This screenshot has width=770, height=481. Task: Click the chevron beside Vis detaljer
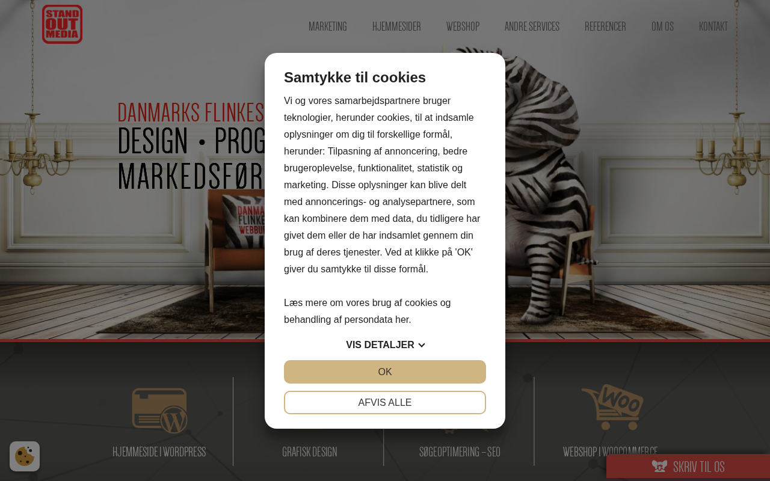pyautogui.click(x=422, y=345)
